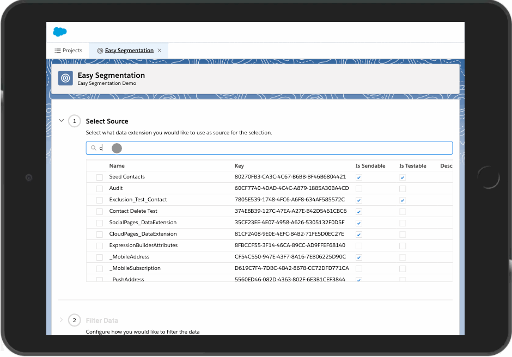The image size is (512, 357).
Task: Collapse the Select Source section chevron
Action: (x=61, y=121)
